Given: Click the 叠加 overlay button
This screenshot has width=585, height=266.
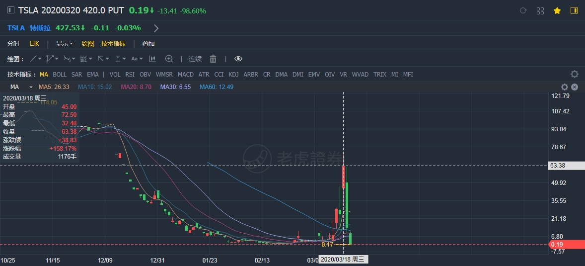Looking at the screenshot, I should point(148,44).
